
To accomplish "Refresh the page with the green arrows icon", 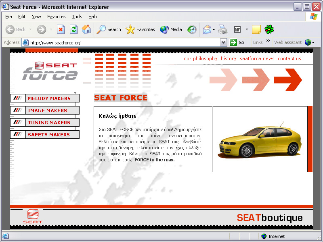I will pos(73,29).
